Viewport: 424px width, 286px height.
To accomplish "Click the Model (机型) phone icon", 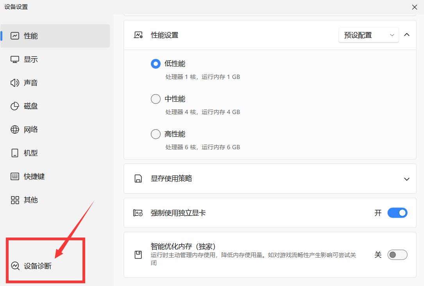I will coord(15,153).
